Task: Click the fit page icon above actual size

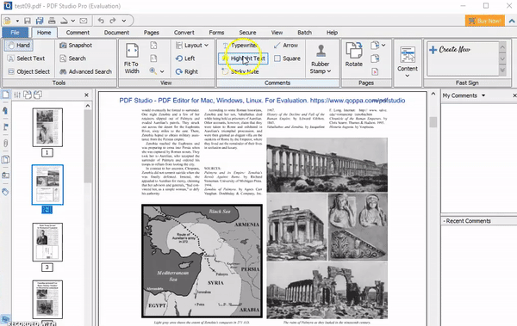Action: click(153, 45)
